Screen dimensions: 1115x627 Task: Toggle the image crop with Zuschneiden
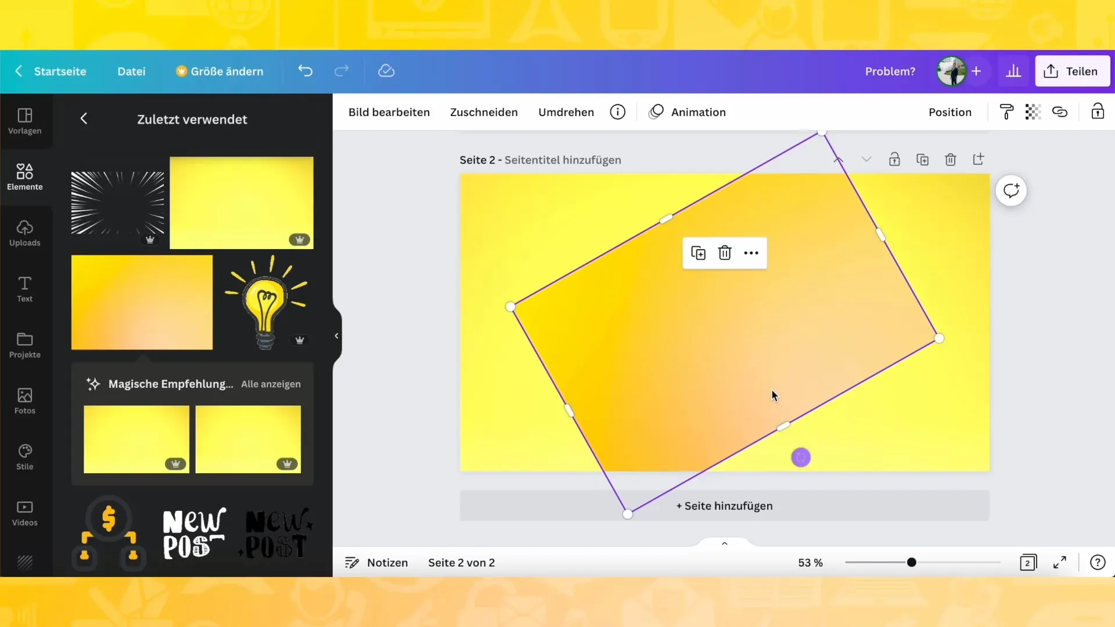[483, 111]
